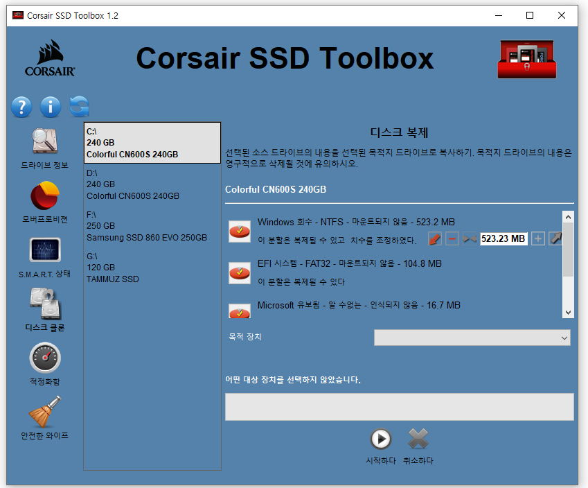The width and height of the screenshot is (588, 488).
Task: Click the refresh arrows icon
Action: (80, 107)
